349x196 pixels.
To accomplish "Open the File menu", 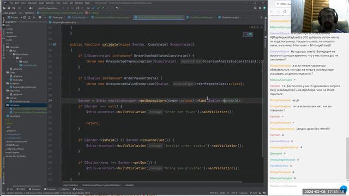I will [11, 3].
